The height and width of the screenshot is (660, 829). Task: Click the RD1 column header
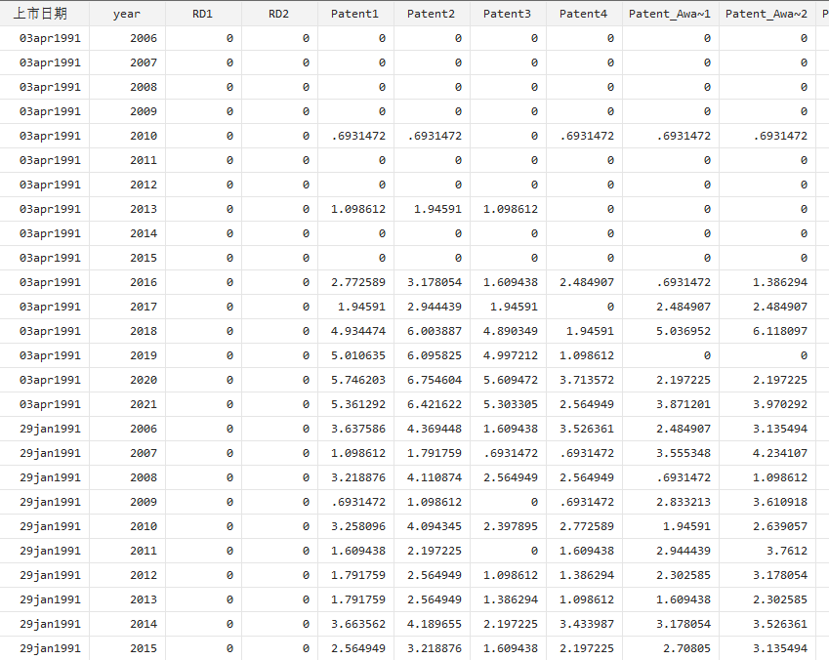(x=203, y=14)
